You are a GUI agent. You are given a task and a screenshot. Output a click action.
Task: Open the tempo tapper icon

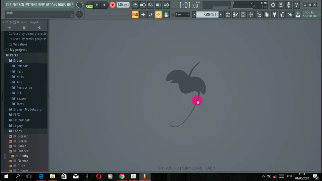tap(282, 15)
